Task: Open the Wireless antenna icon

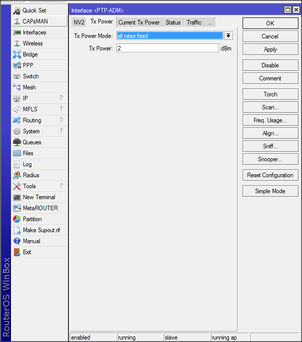Action: click(x=17, y=43)
